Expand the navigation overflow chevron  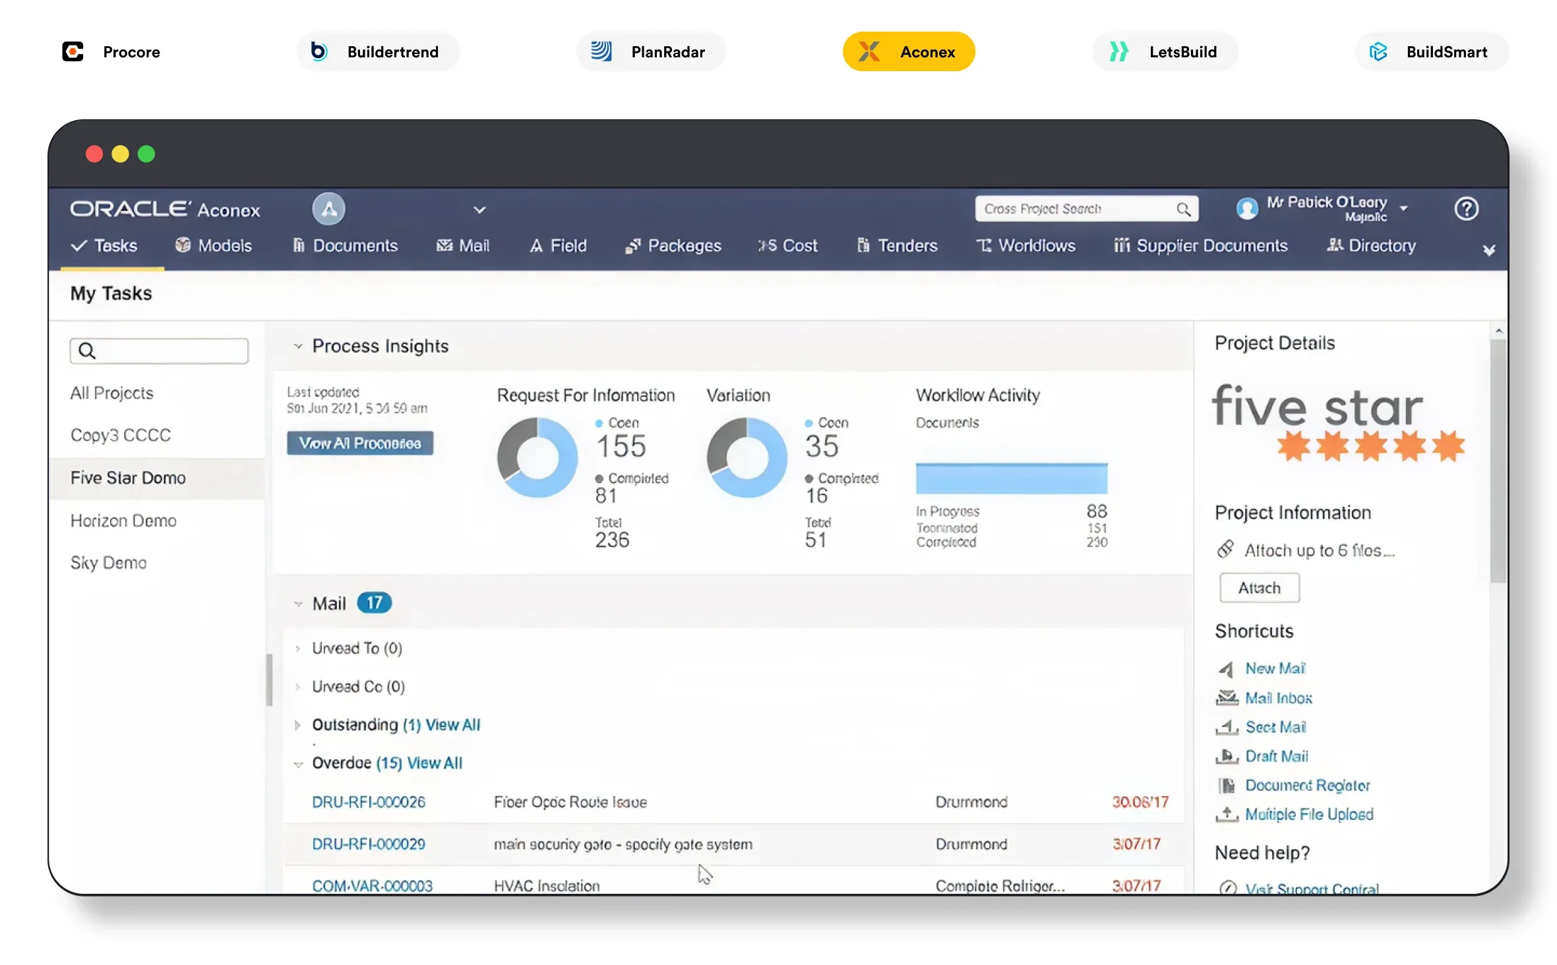[x=1488, y=250]
